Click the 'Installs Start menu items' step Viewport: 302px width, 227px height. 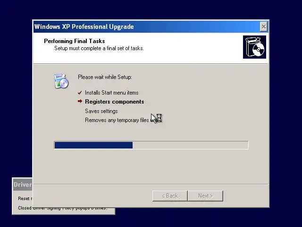pyautogui.click(x=112, y=93)
